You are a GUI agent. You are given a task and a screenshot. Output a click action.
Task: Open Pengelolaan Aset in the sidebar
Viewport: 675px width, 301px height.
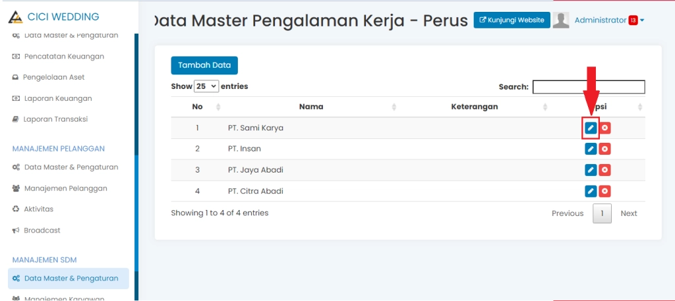click(54, 78)
